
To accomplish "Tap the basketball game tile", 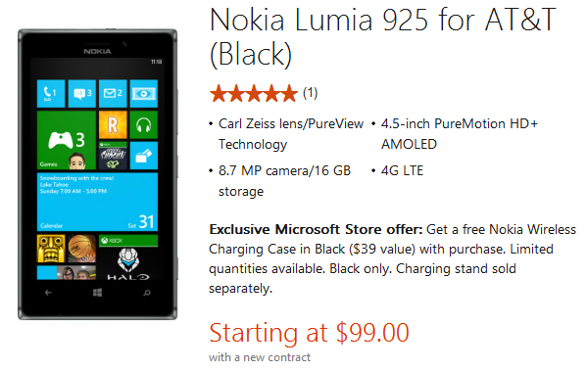I will 82,249.
